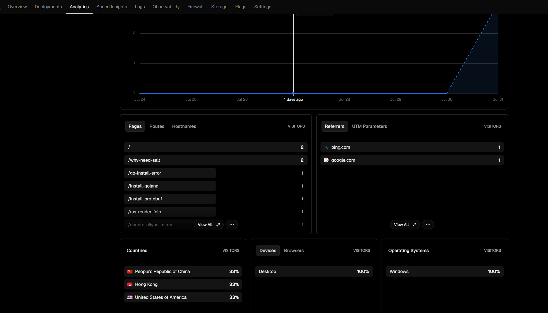Click the '4 days ago' chart data point
Viewport: 548px width, 313px height.
[x=293, y=93]
